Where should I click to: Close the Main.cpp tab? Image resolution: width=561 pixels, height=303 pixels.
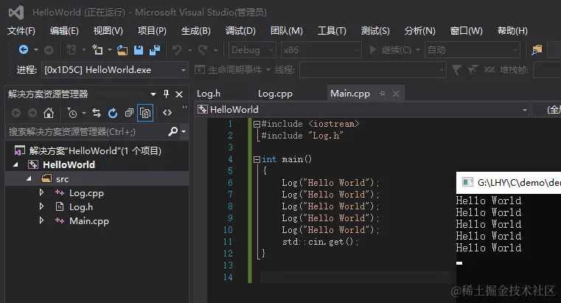pyautogui.click(x=396, y=94)
